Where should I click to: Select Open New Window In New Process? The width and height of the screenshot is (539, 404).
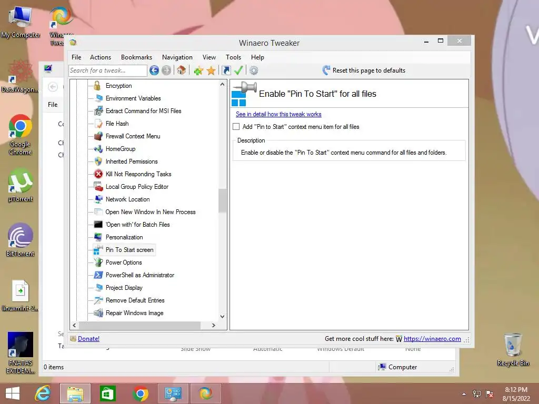150,212
